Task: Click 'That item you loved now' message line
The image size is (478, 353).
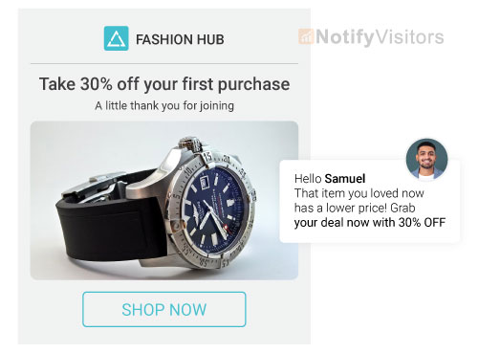Action: (x=359, y=193)
